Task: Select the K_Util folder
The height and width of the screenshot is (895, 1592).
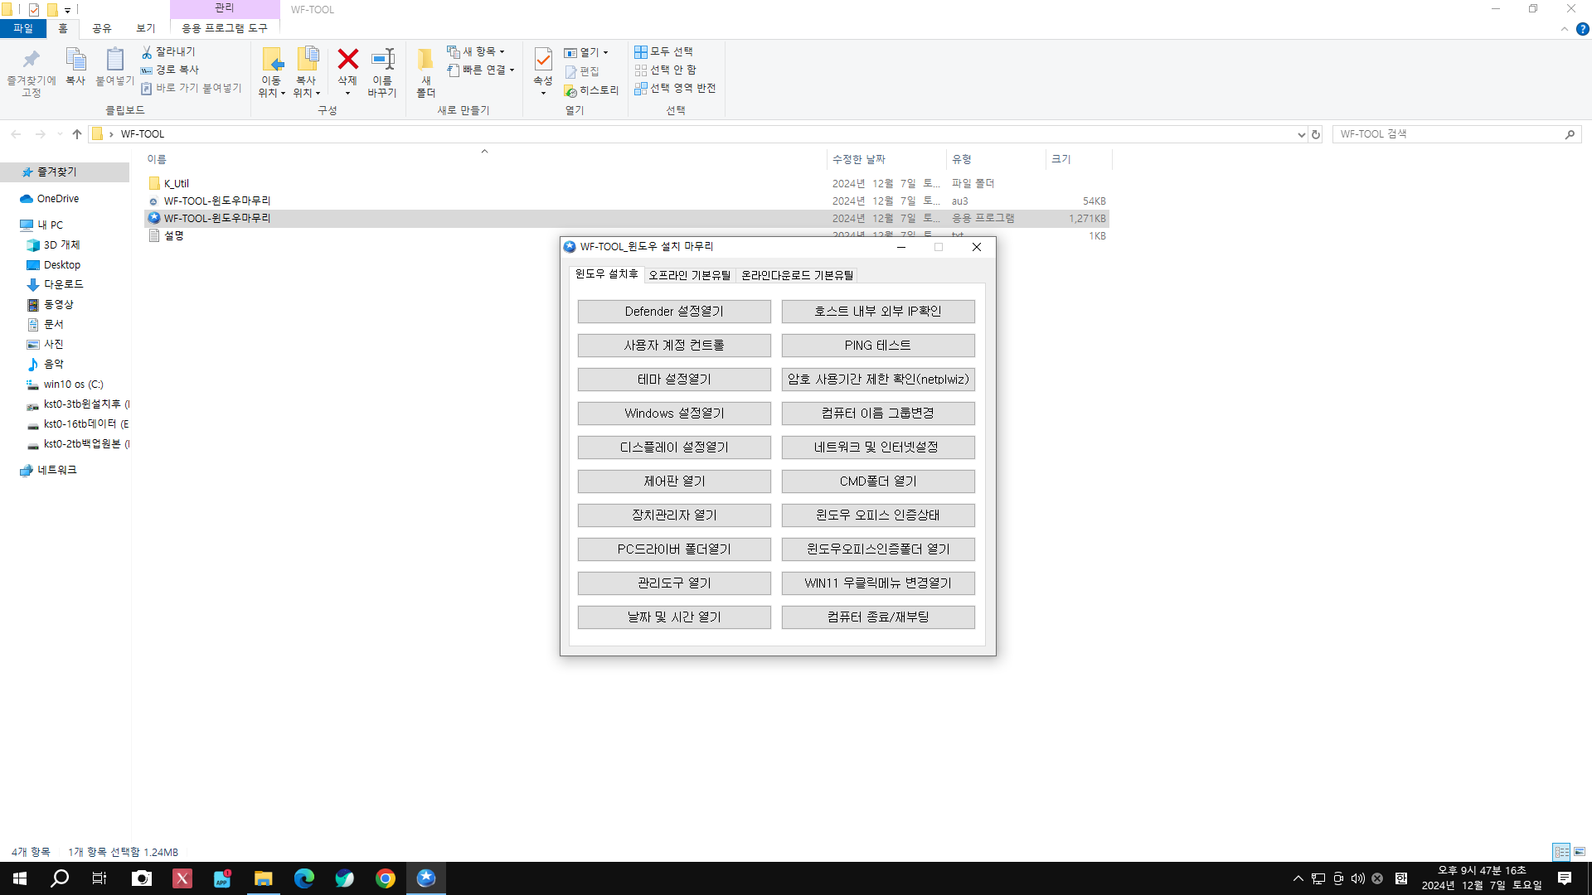Action: click(x=176, y=184)
